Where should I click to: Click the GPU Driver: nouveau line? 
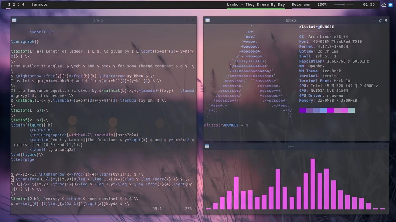pos(321,95)
